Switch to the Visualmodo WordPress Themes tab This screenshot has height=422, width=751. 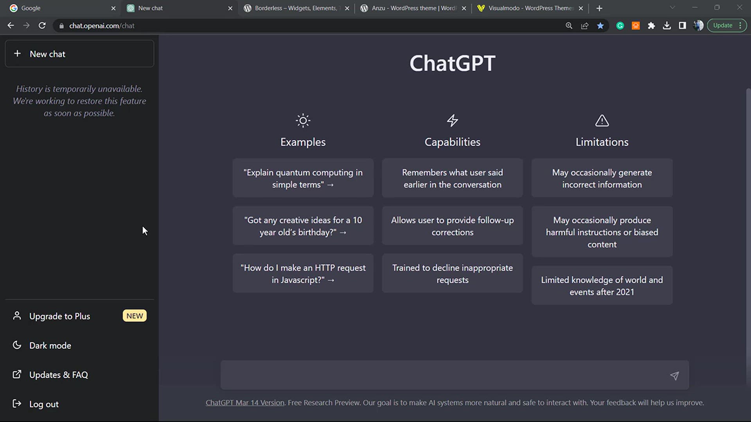[x=530, y=8]
